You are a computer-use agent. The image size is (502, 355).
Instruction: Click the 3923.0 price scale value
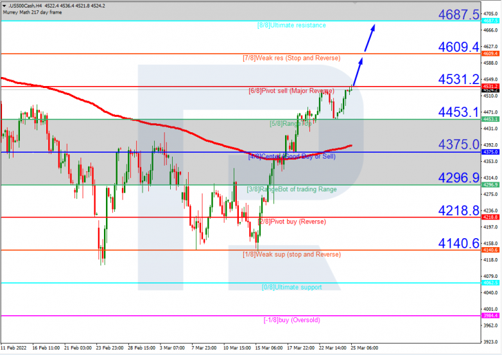click(490, 342)
